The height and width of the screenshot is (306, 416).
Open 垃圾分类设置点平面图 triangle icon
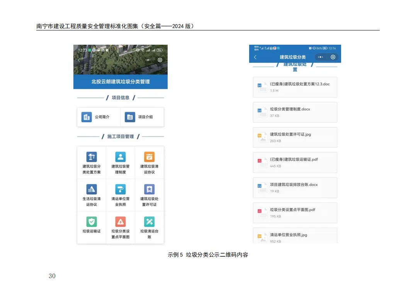coord(121,222)
